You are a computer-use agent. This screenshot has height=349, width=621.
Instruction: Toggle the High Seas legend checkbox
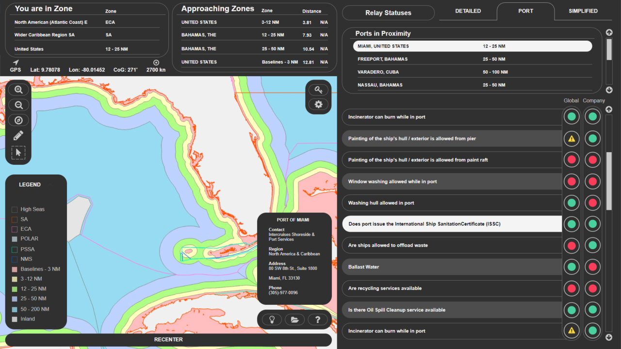(x=15, y=209)
